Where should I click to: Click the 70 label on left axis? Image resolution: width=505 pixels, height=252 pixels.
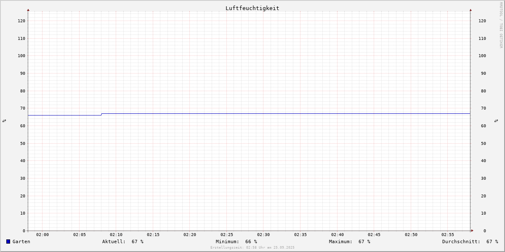23,108
